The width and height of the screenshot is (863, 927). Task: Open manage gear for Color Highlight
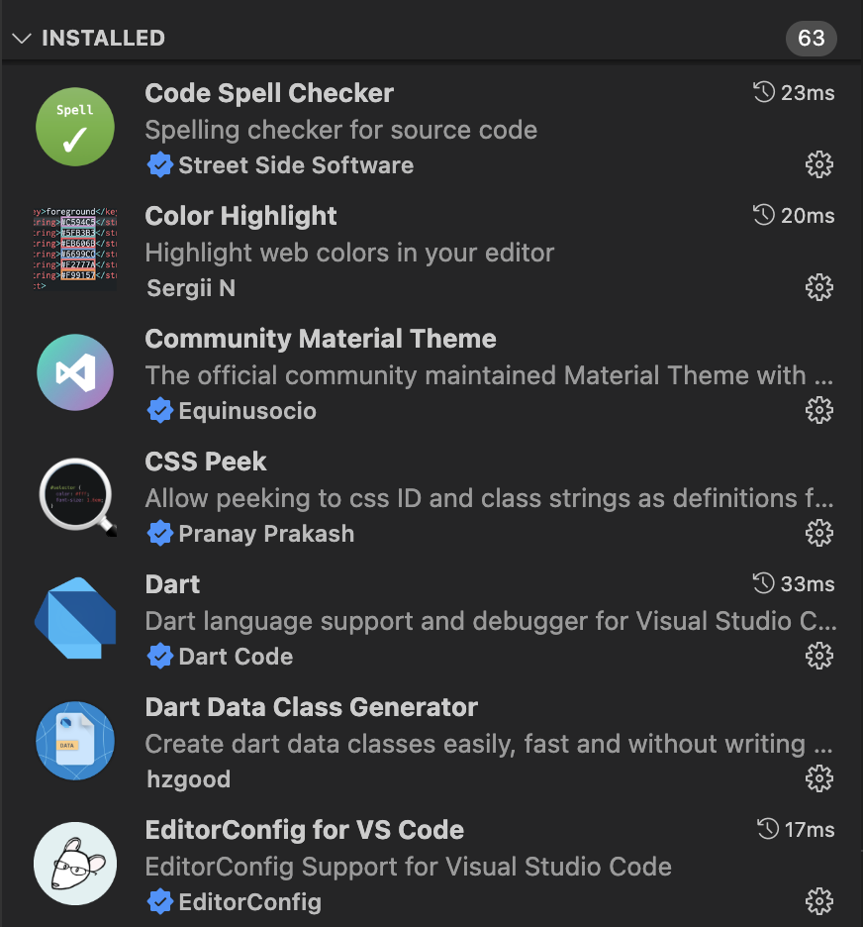818,287
